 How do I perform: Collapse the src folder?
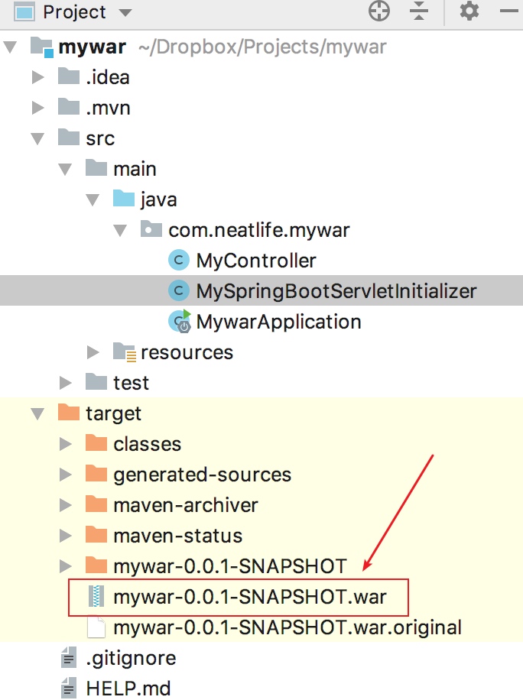point(38,138)
